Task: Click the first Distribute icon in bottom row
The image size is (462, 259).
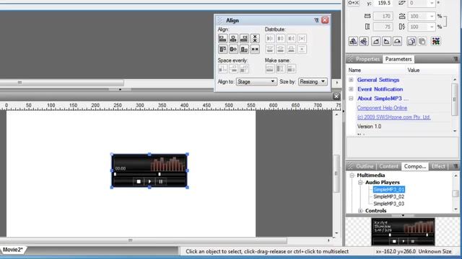Action: click(269, 50)
